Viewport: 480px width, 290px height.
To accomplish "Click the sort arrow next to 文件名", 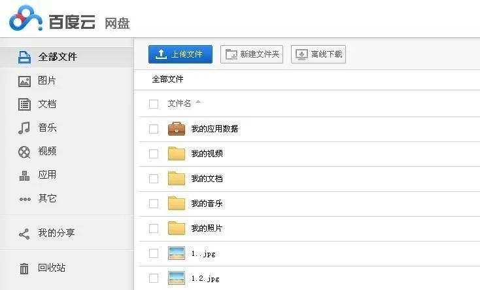I will coord(198,103).
